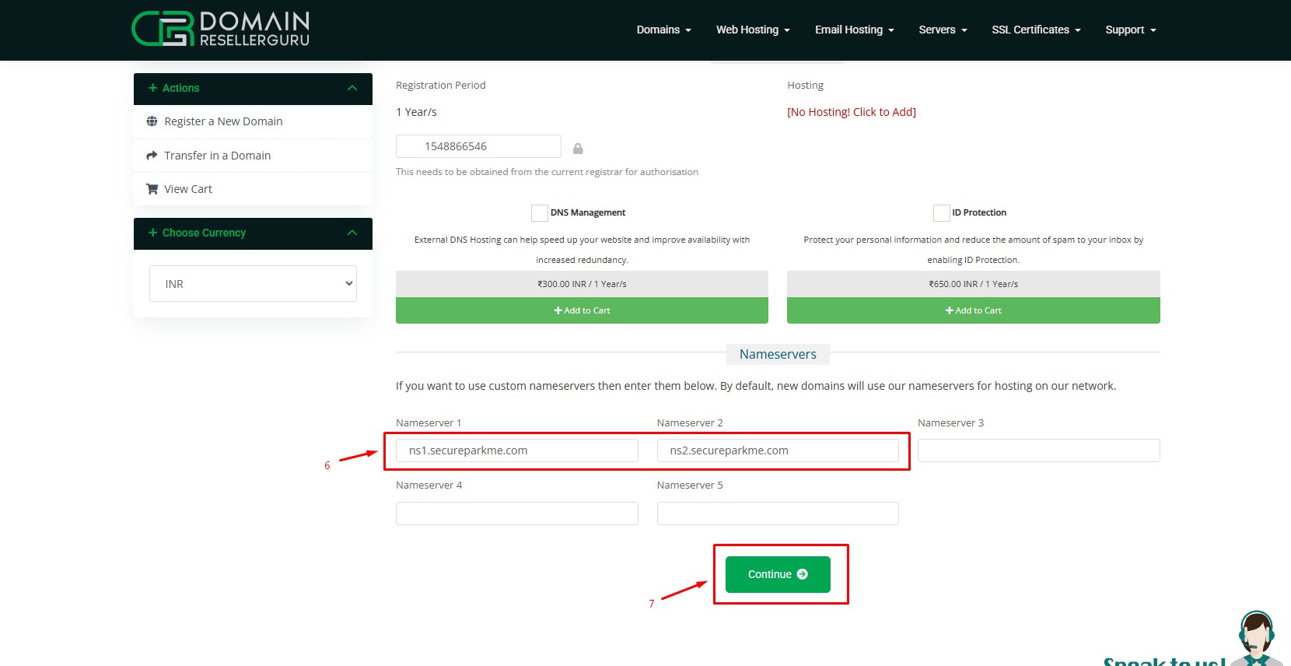Image resolution: width=1291 pixels, height=666 pixels.
Task: Click the No Hosting! Click to Add link
Action: click(x=851, y=112)
